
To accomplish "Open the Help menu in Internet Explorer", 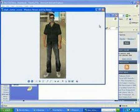I will pyautogui.click(x=31, y=6).
